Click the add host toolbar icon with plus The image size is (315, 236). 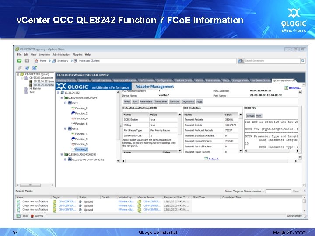coord(35,68)
